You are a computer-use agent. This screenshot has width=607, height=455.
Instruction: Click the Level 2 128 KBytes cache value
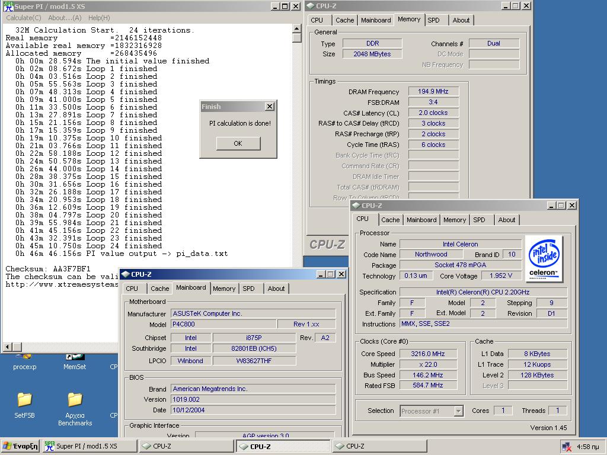point(537,375)
